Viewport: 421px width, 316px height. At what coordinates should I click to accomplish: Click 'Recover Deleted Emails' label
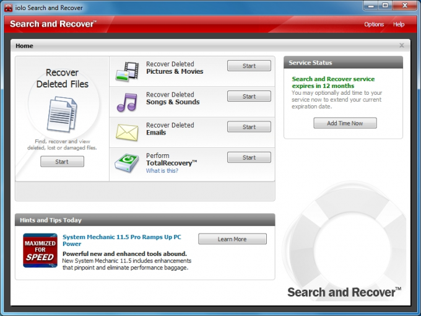[170, 129]
